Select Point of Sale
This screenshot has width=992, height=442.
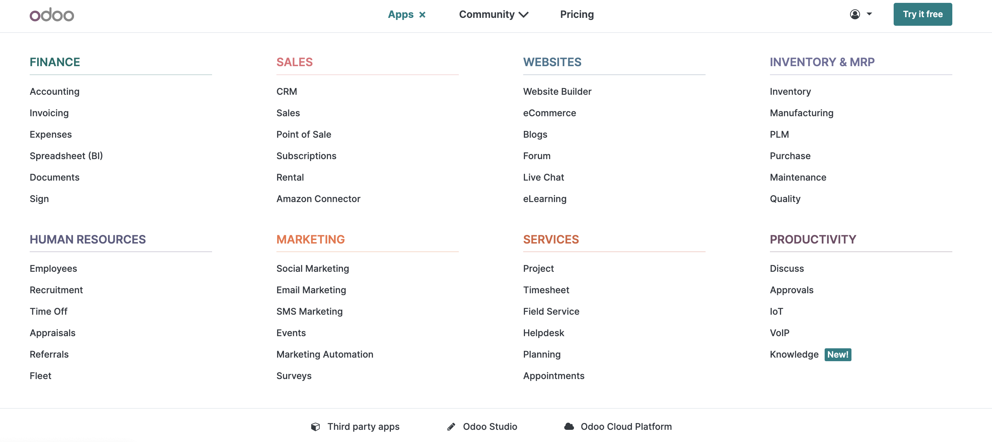click(x=304, y=135)
